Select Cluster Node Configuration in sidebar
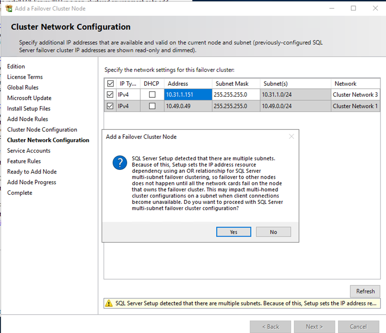The height and width of the screenshot is (333, 386). tap(42, 130)
